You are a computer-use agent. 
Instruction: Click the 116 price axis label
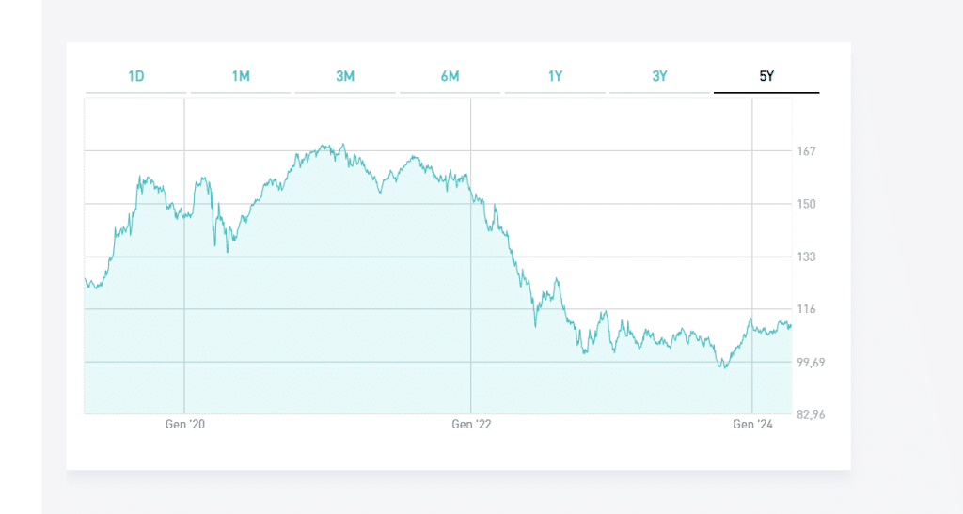tap(806, 309)
